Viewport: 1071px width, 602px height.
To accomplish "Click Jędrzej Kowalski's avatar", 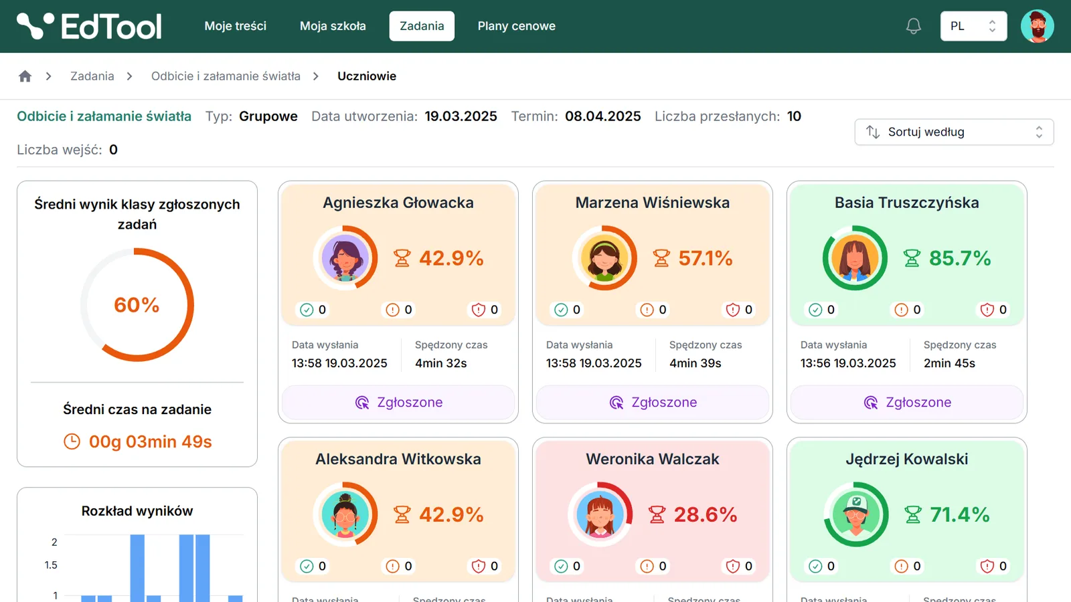I will tap(856, 514).
